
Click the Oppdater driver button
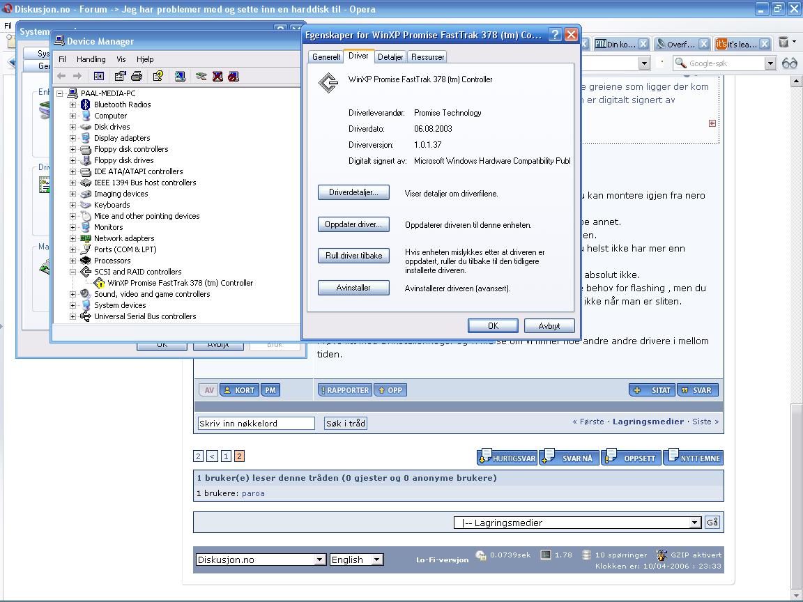pyautogui.click(x=353, y=224)
